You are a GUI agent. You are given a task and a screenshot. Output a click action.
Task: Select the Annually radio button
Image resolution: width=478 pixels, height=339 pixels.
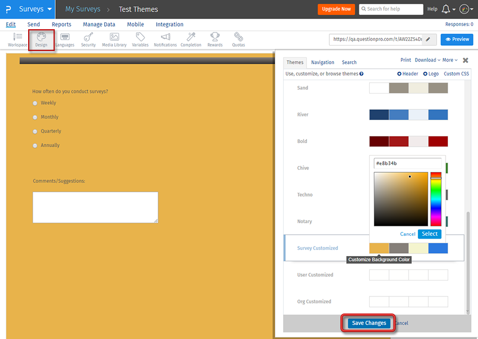pyautogui.click(x=35, y=145)
